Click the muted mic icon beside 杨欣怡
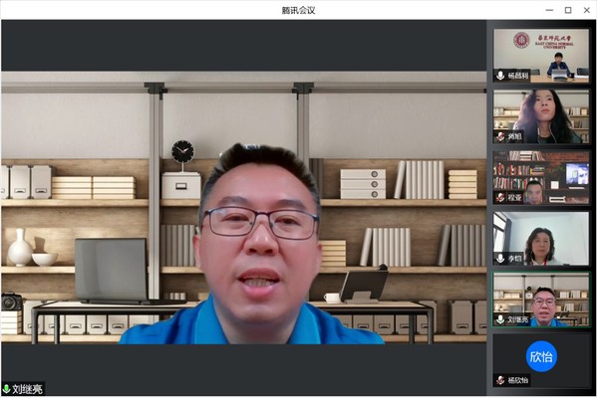Image resolution: width=597 pixels, height=398 pixels. pyautogui.click(x=500, y=380)
